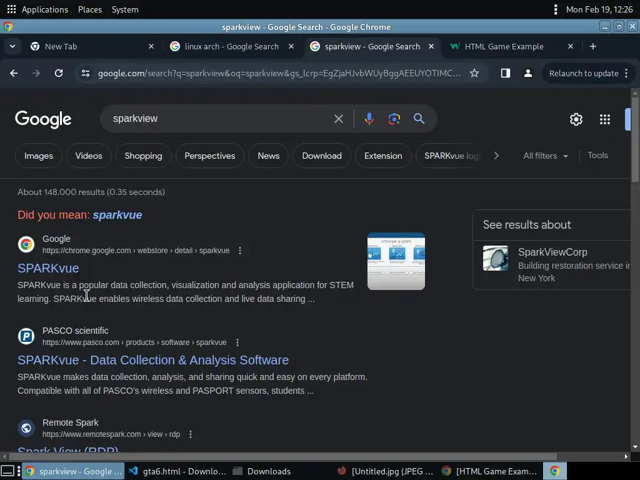The height and width of the screenshot is (480, 640).
Task: Open more options for chrome.google.com result
Action: [240, 251]
